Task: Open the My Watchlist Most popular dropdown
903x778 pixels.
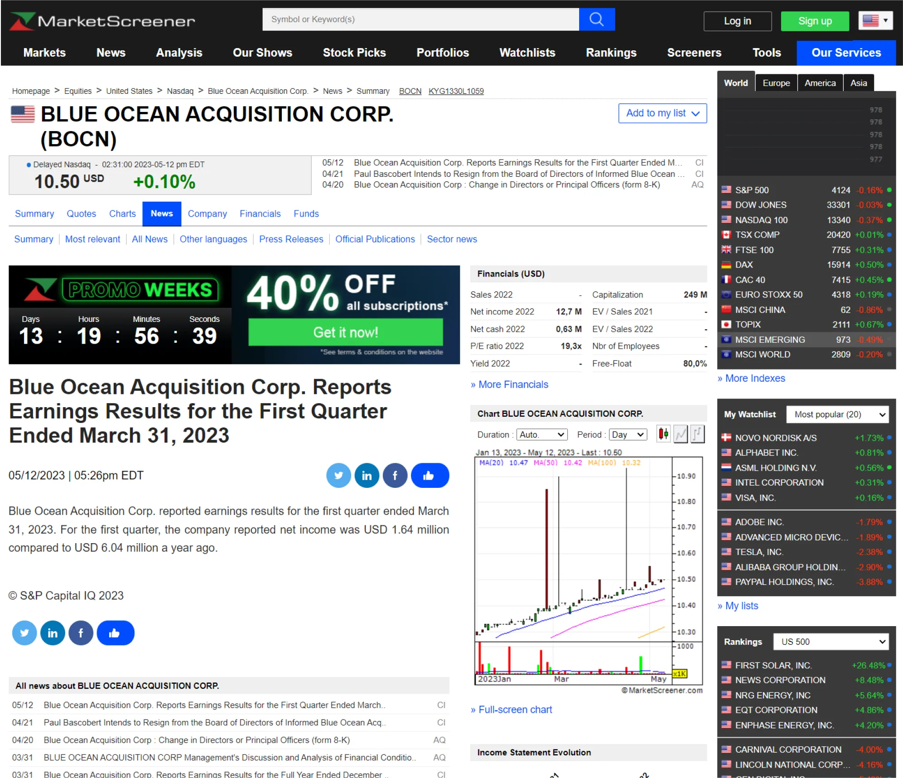Action: 837,414
